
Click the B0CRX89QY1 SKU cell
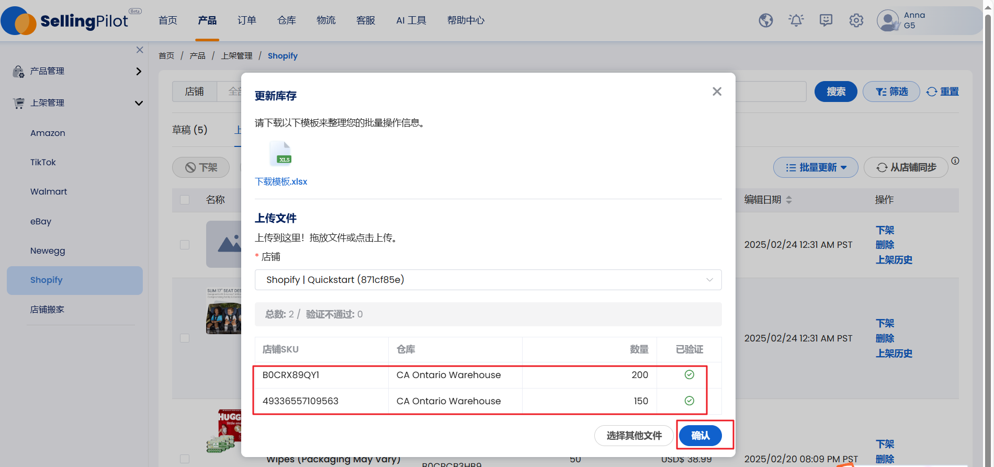click(321, 375)
